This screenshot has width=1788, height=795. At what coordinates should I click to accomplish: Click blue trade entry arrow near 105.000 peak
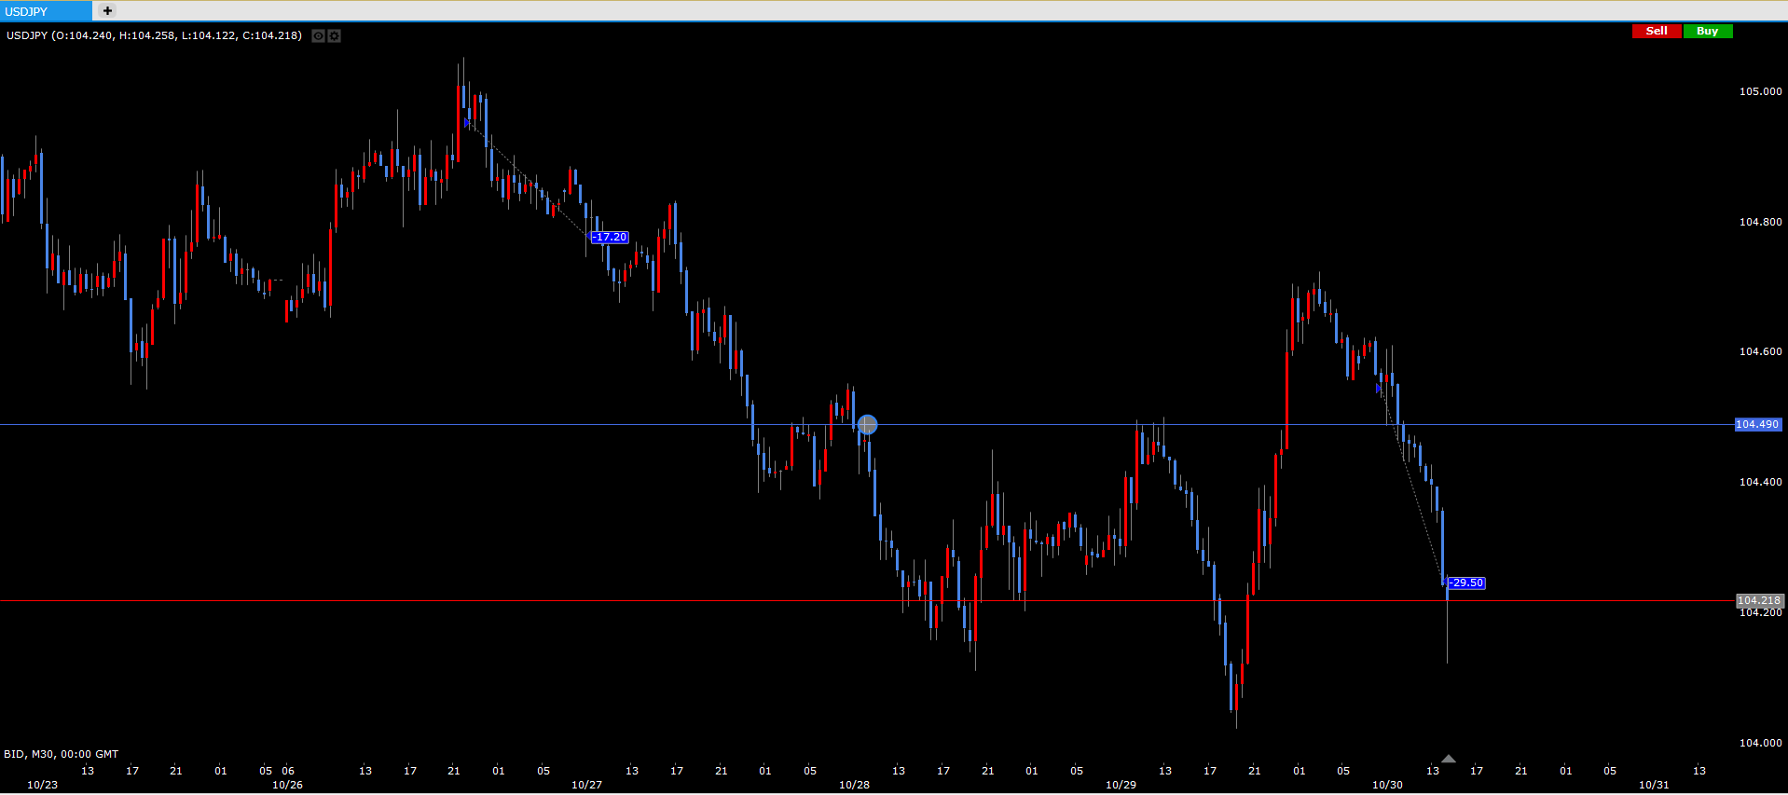click(467, 122)
